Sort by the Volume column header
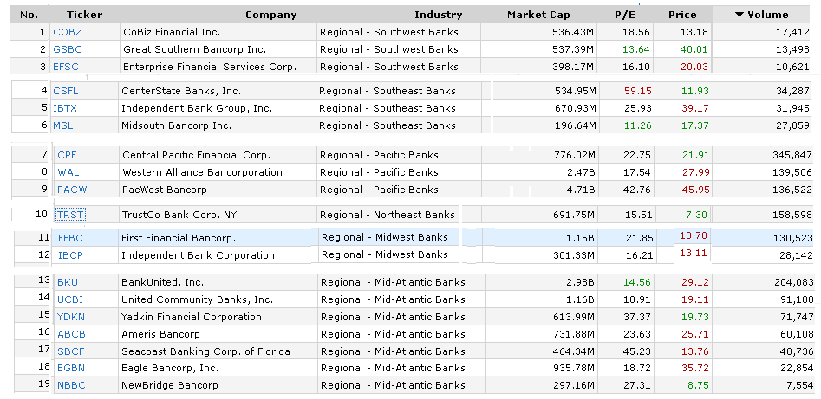Viewport: 821px width, 399px height. 762,15
